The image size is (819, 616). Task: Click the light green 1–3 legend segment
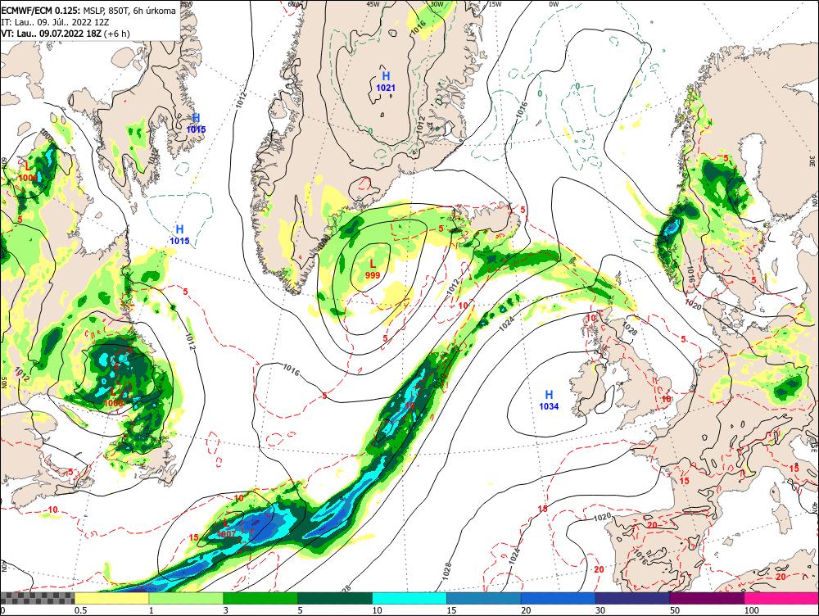coord(186,598)
